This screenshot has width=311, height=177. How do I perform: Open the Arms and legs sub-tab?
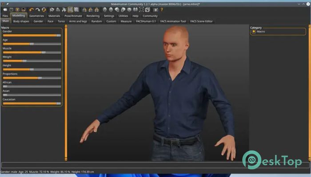[x=78, y=21]
